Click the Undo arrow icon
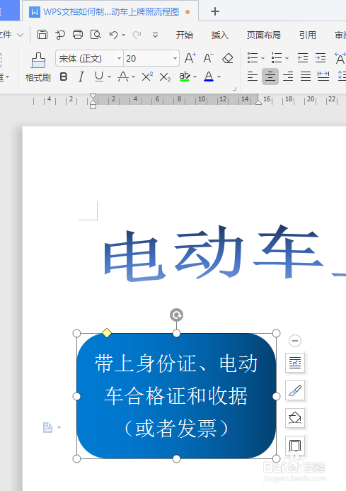Image resolution: width=346 pixels, height=491 pixels. [113, 35]
